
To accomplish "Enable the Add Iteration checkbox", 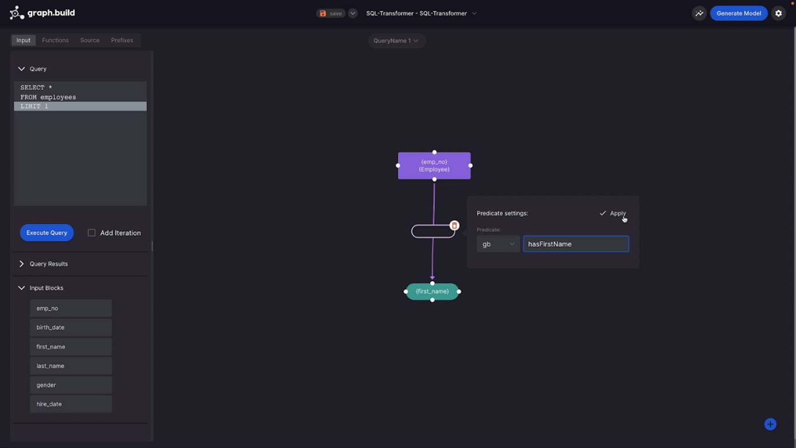I will (91, 232).
